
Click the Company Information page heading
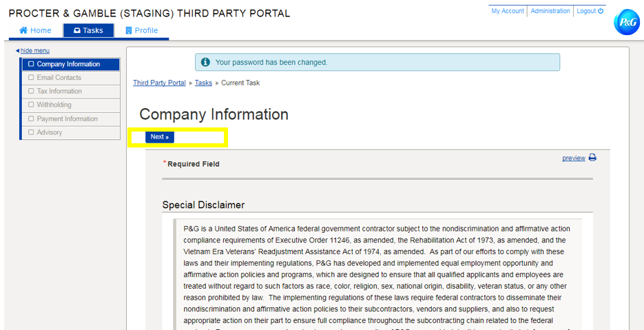(x=214, y=114)
